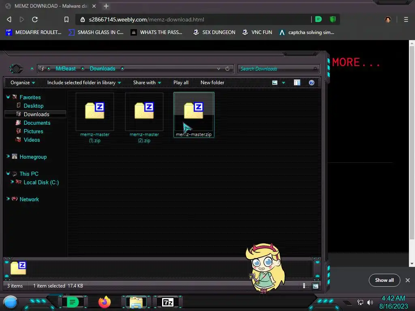Open the view options dropdown arrow
Image resolution: width=415 pixels, height=311 pixels.
pos(283,83)
